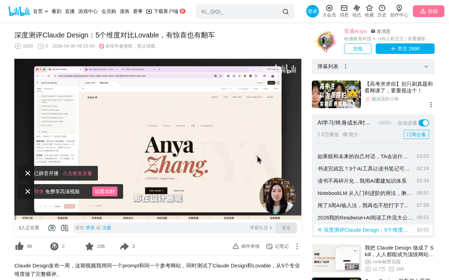Open the 首页 dropdown arrow
Viewport: 449px width, 280px height.
pyautogui.click(x=46, y=12)
